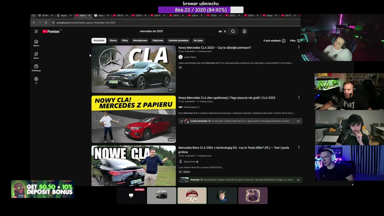This screenshot has height=216, width=384.
Task: Click the browser address bar URL
Action: (x=86, y=22)
